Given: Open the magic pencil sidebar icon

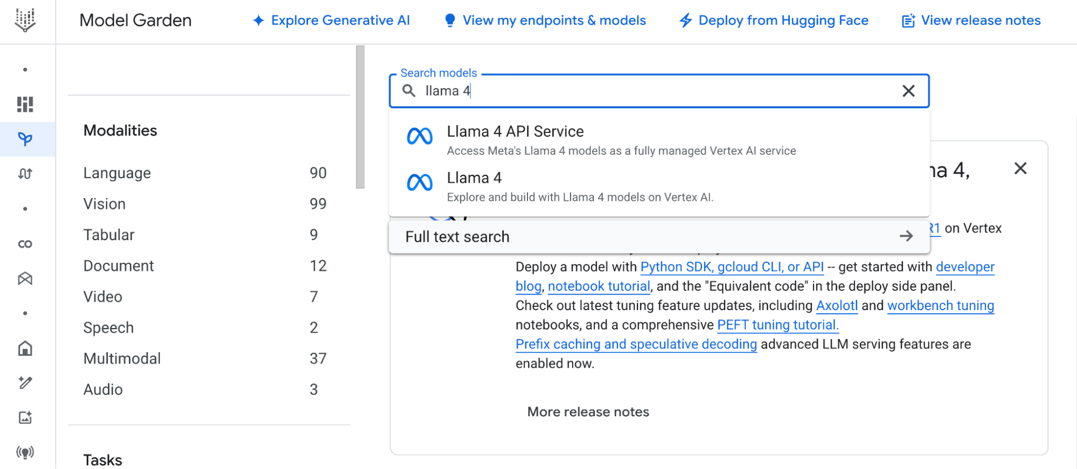Looking at the screenshot, I should click(25, 383).
